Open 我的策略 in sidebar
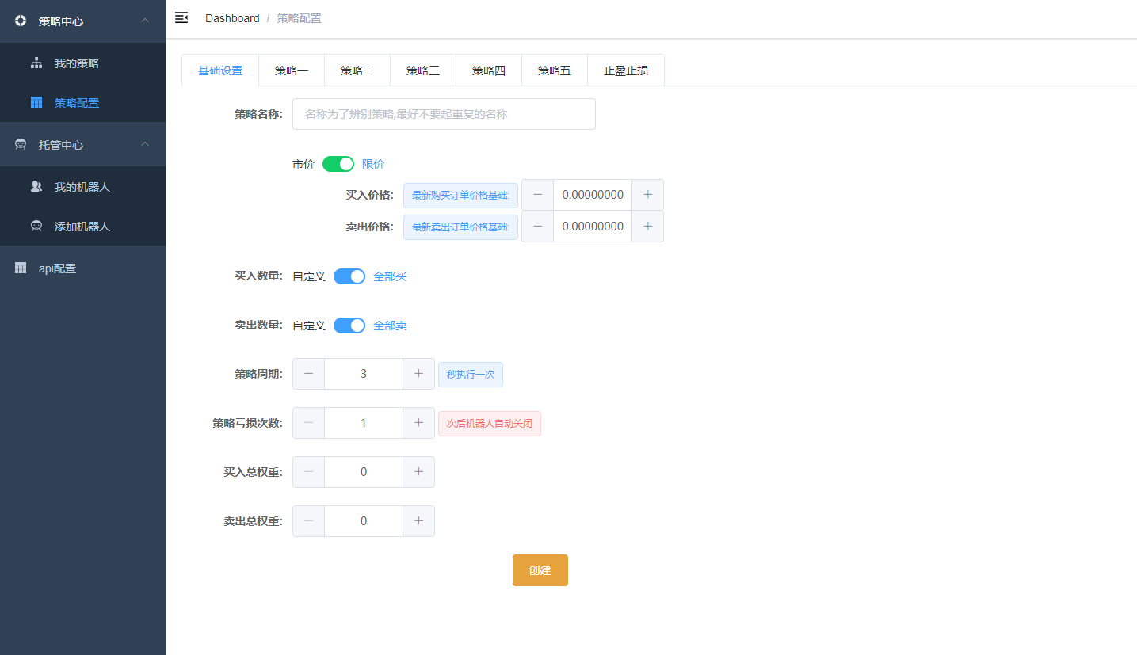 [82, 63]
